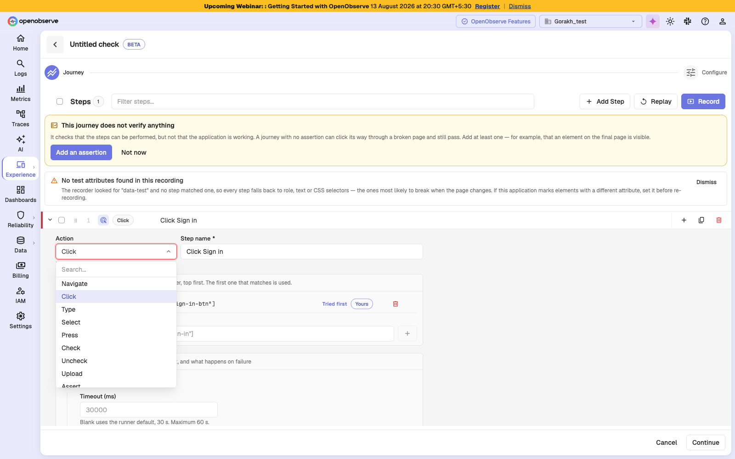
Task: Open IAM in the sidebar
Action: 21,296
